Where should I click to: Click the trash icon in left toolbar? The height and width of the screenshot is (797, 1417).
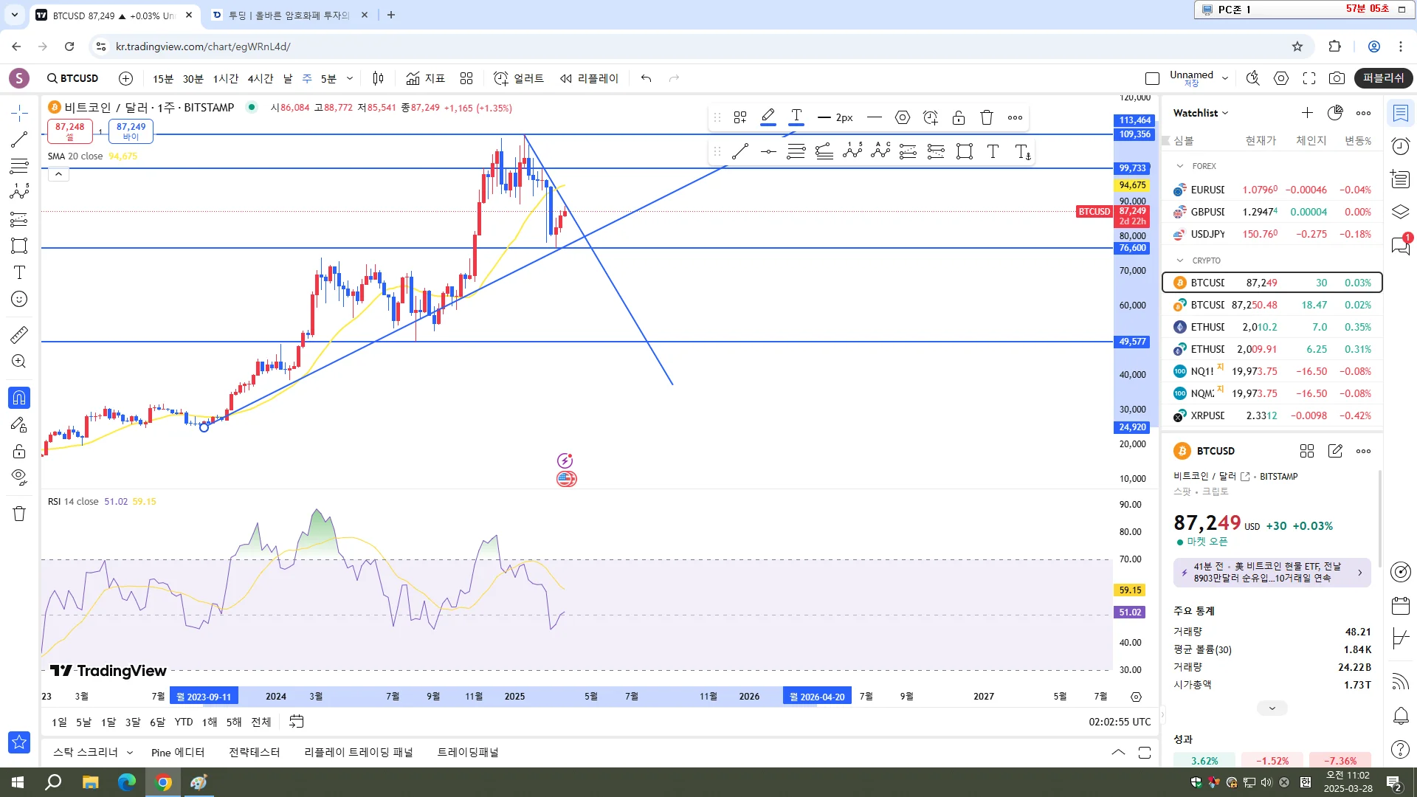(x=19, y=514)
